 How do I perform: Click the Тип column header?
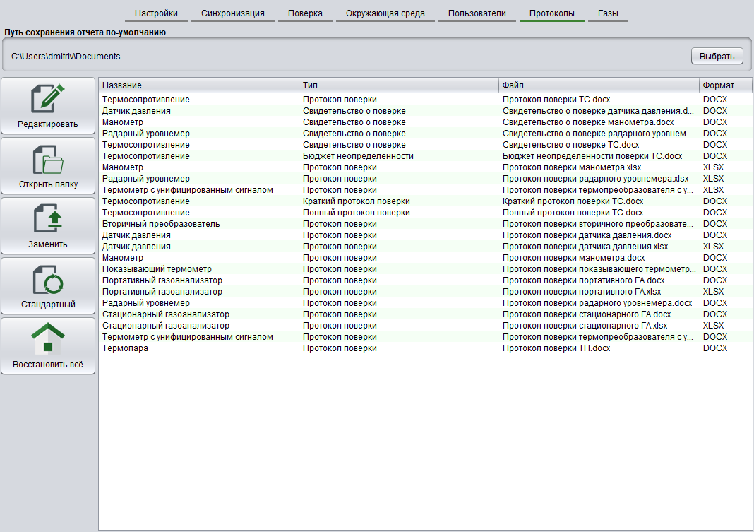coord(398,85)
